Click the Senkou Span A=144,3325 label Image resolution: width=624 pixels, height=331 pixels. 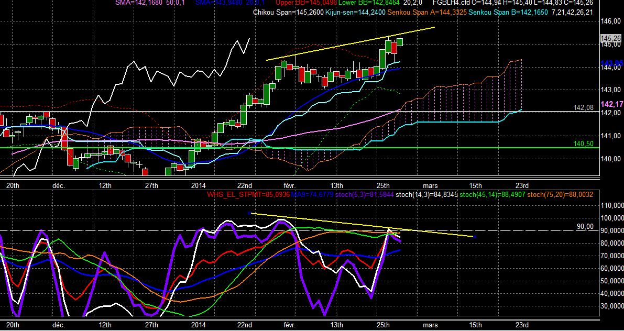coord(427,13)
